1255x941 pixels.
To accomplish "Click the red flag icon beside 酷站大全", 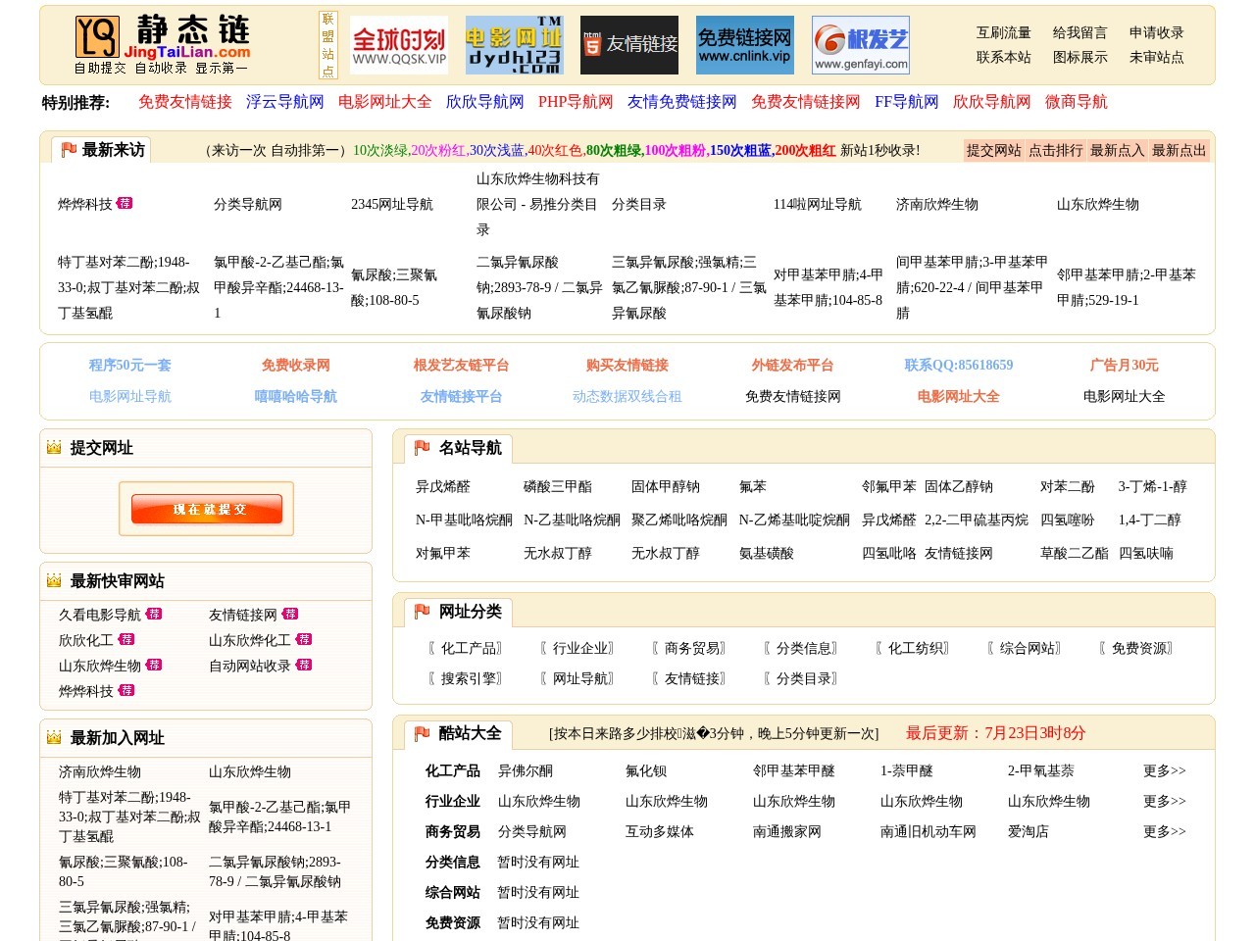I will 422,733.
